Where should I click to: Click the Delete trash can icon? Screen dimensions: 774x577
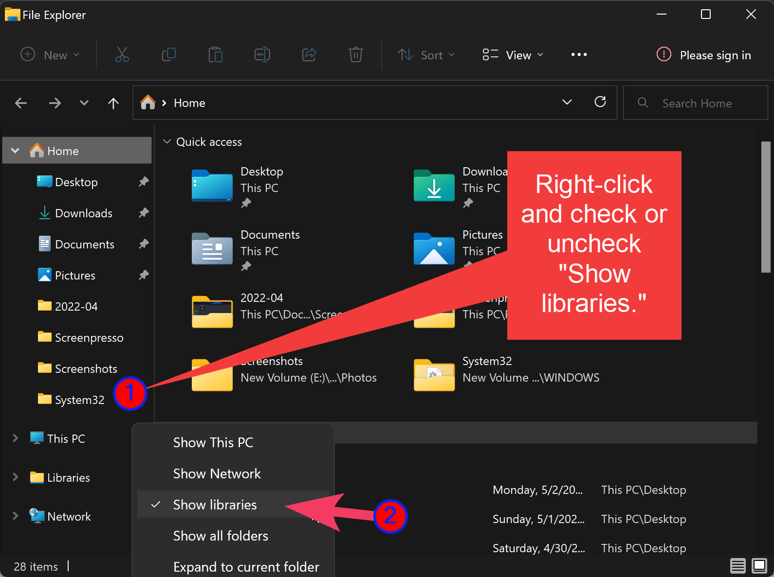pos(356,54)
